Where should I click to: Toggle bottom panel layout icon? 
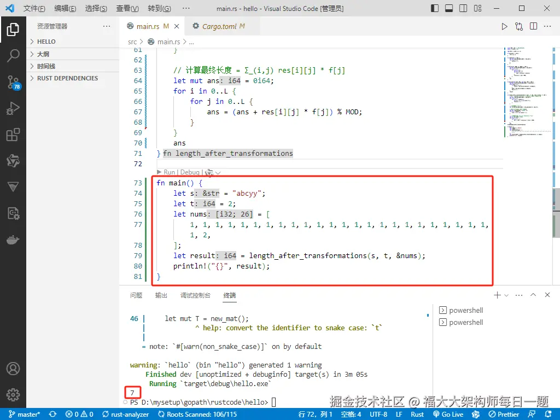pos(449,8)
